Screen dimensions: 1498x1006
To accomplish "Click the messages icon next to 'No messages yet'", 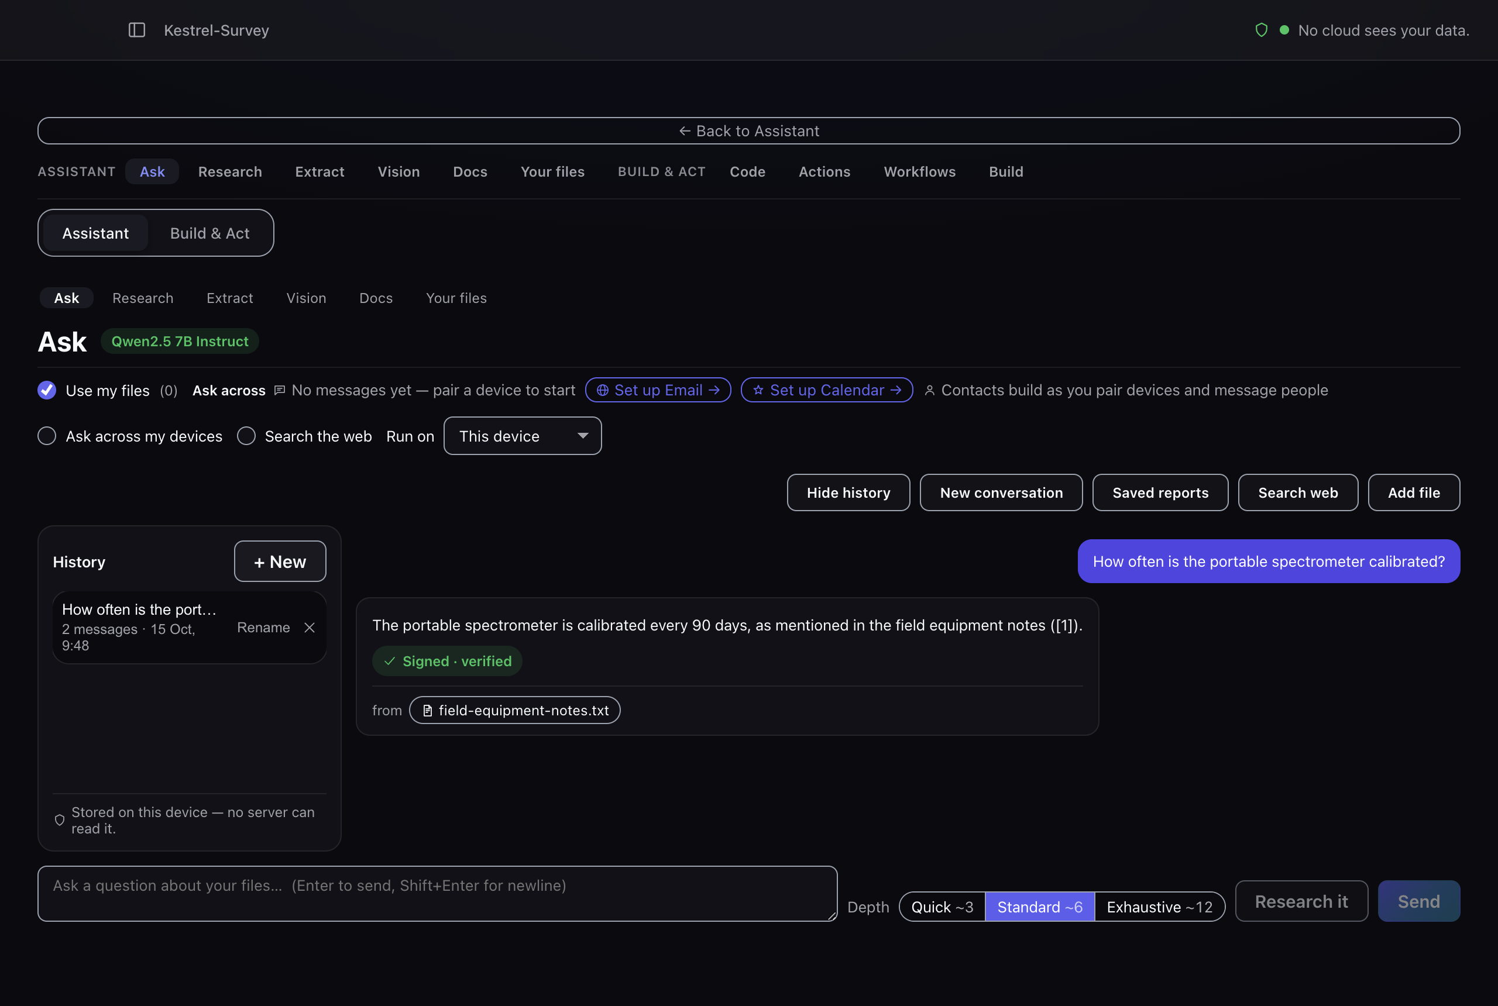I will click(279, 390).
